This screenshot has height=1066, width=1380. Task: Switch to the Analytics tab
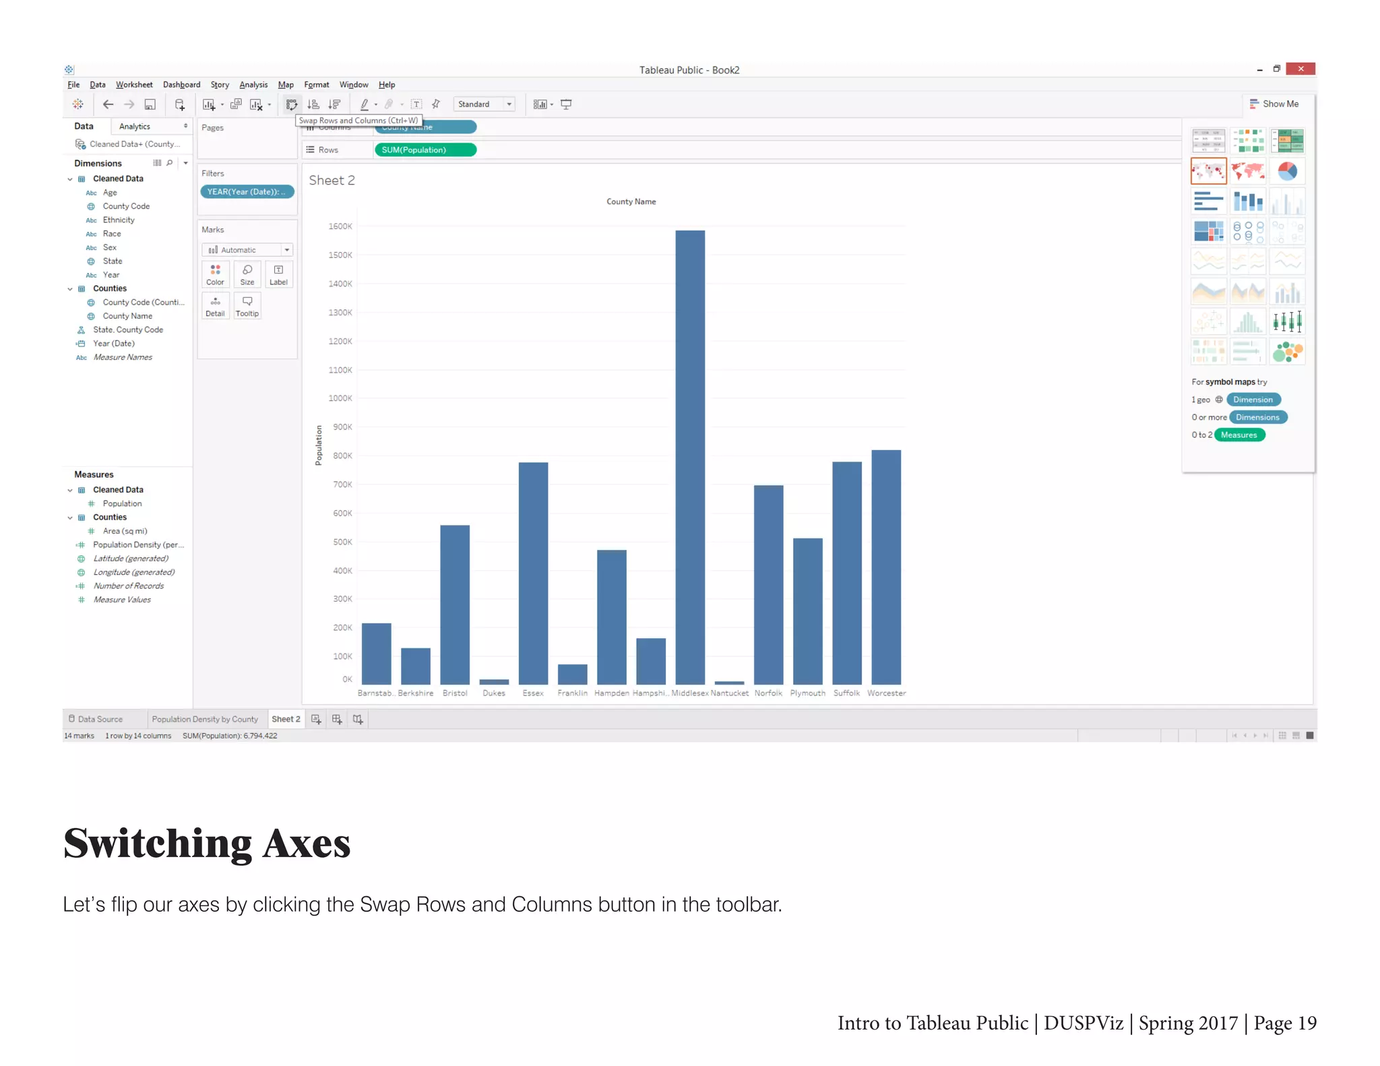(x=135, y=127)
